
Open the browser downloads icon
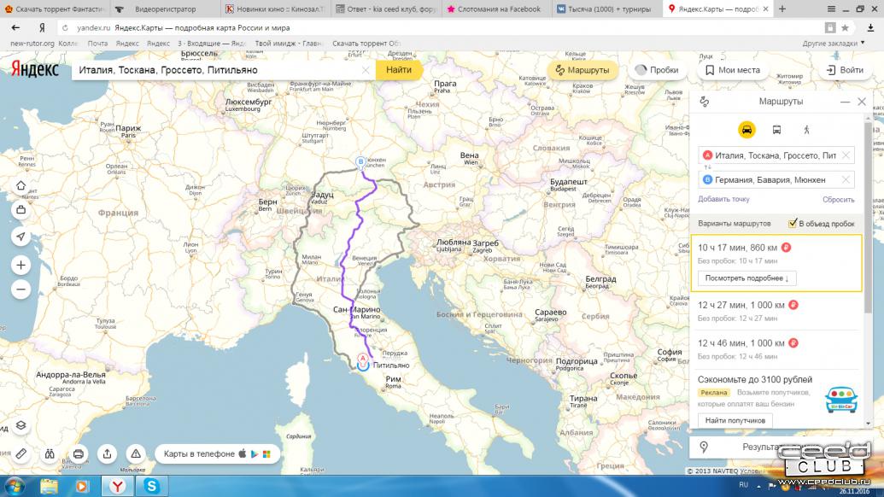point(870,27)
